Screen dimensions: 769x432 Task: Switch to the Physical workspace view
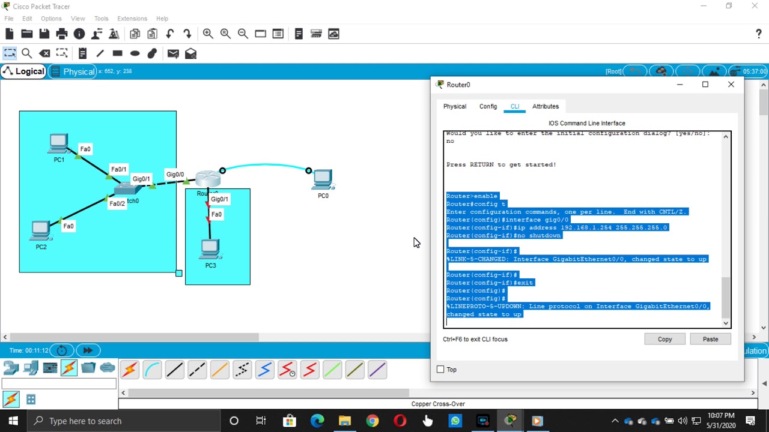(x=73, y=71)
